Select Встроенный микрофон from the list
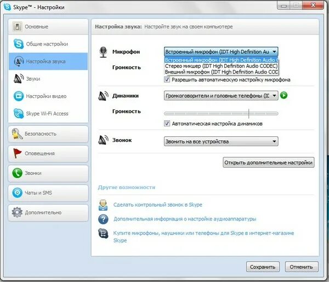This screenshot has height=282, width=329. click(221, 60)
